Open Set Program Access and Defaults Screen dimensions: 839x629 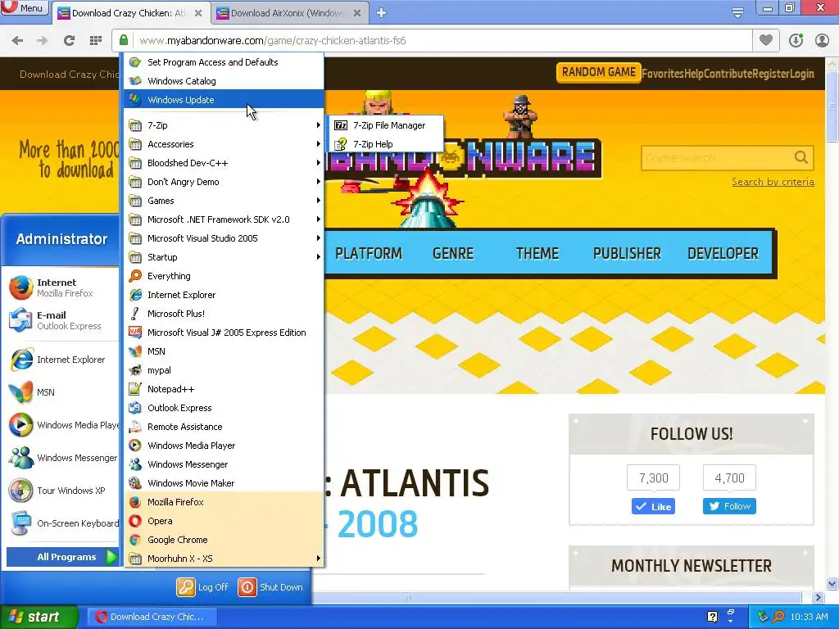(x=224, y=62)
